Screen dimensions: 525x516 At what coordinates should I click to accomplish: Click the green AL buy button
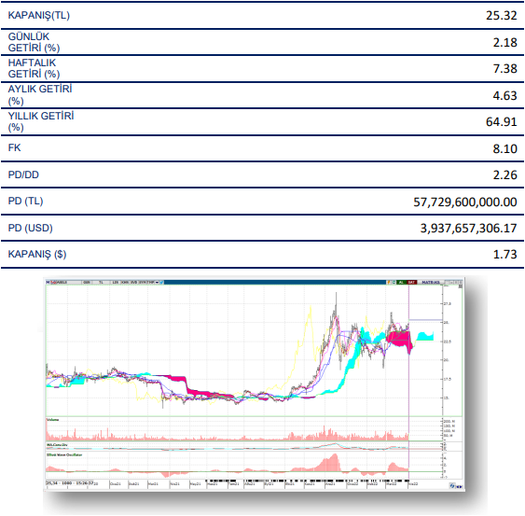(x=402, y=282)
